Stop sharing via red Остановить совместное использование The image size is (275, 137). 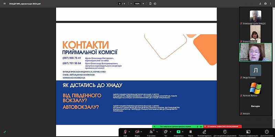tap(222, 126)
